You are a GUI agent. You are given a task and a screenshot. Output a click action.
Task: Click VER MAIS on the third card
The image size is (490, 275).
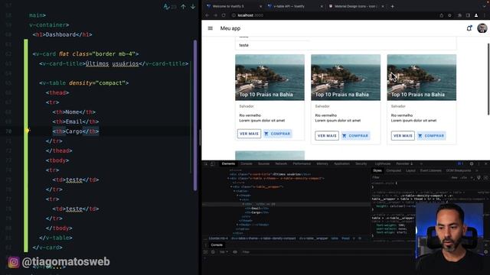pos(403,136)
